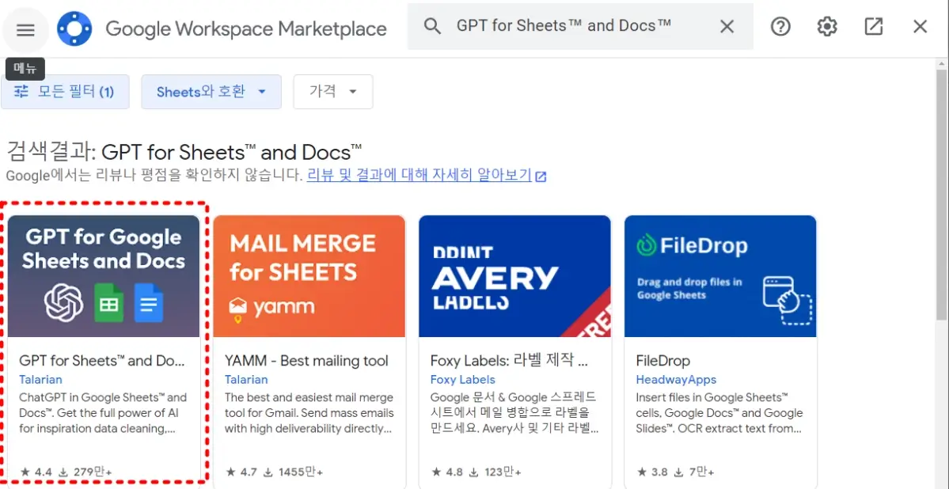
Task: Open the HeadwayApps developer link
Action: coord(676,380)
